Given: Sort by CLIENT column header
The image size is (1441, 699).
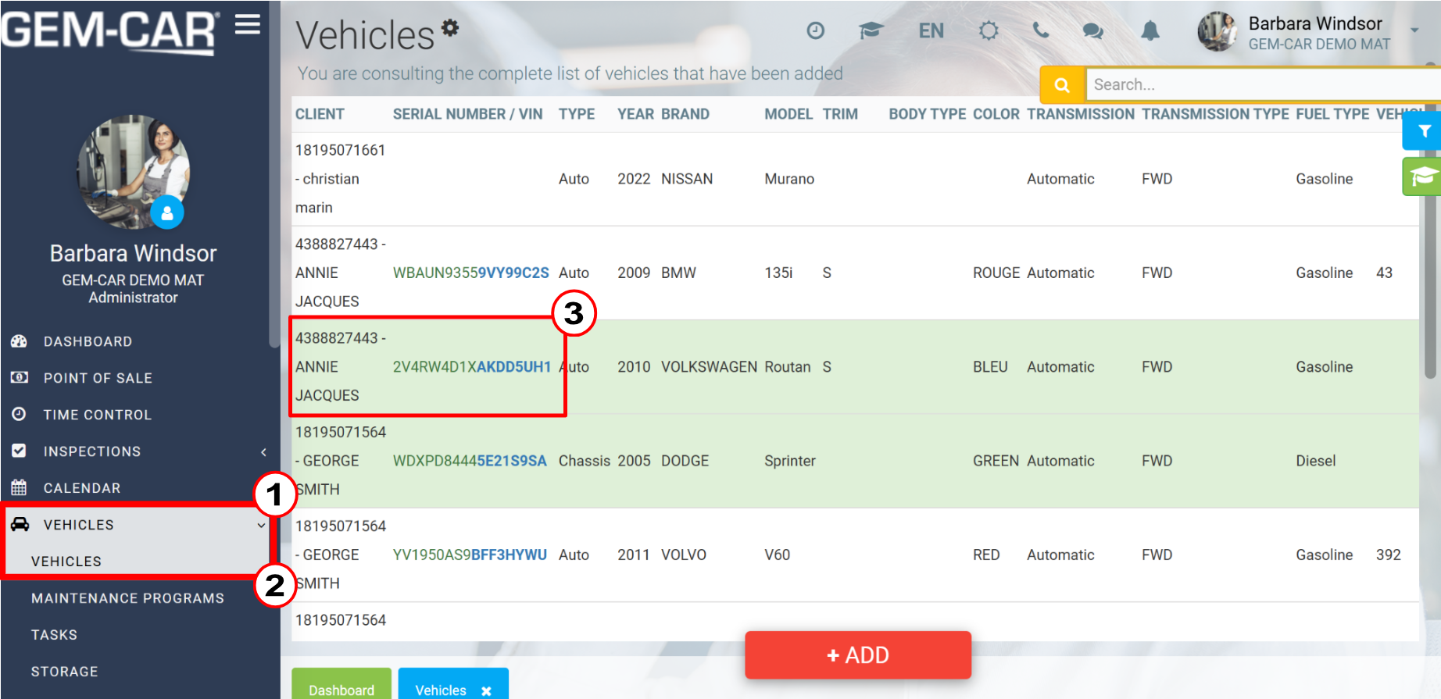Looking at the screenshot, I should (320, 114).
